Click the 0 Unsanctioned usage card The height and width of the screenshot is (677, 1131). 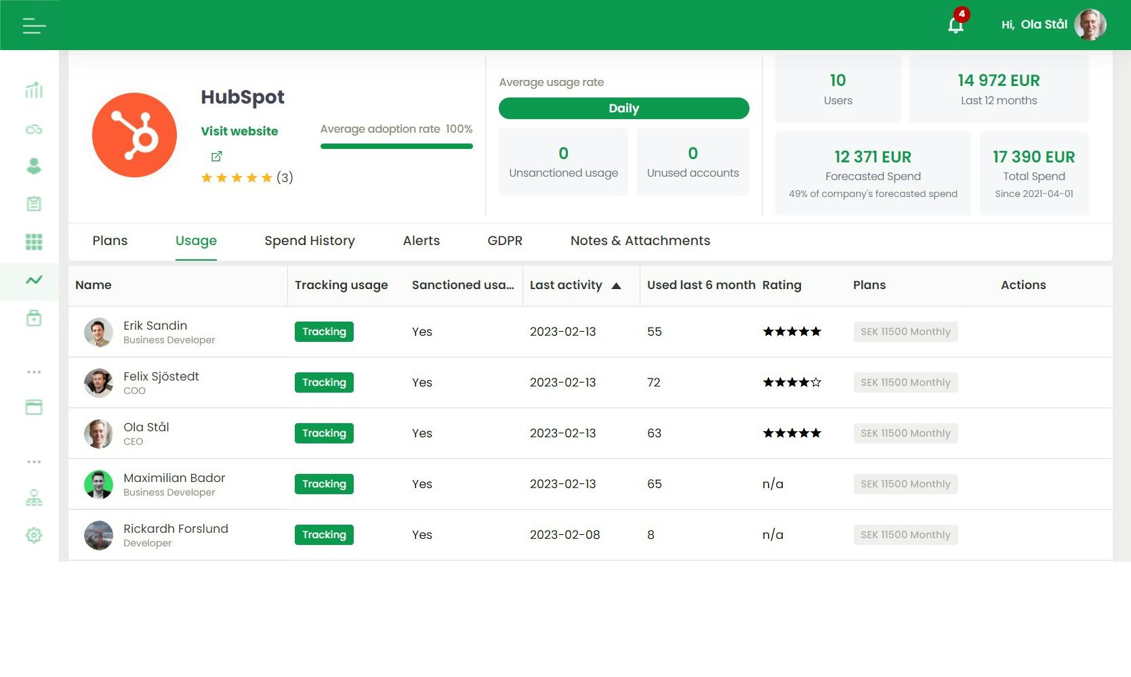pos(563,162)
